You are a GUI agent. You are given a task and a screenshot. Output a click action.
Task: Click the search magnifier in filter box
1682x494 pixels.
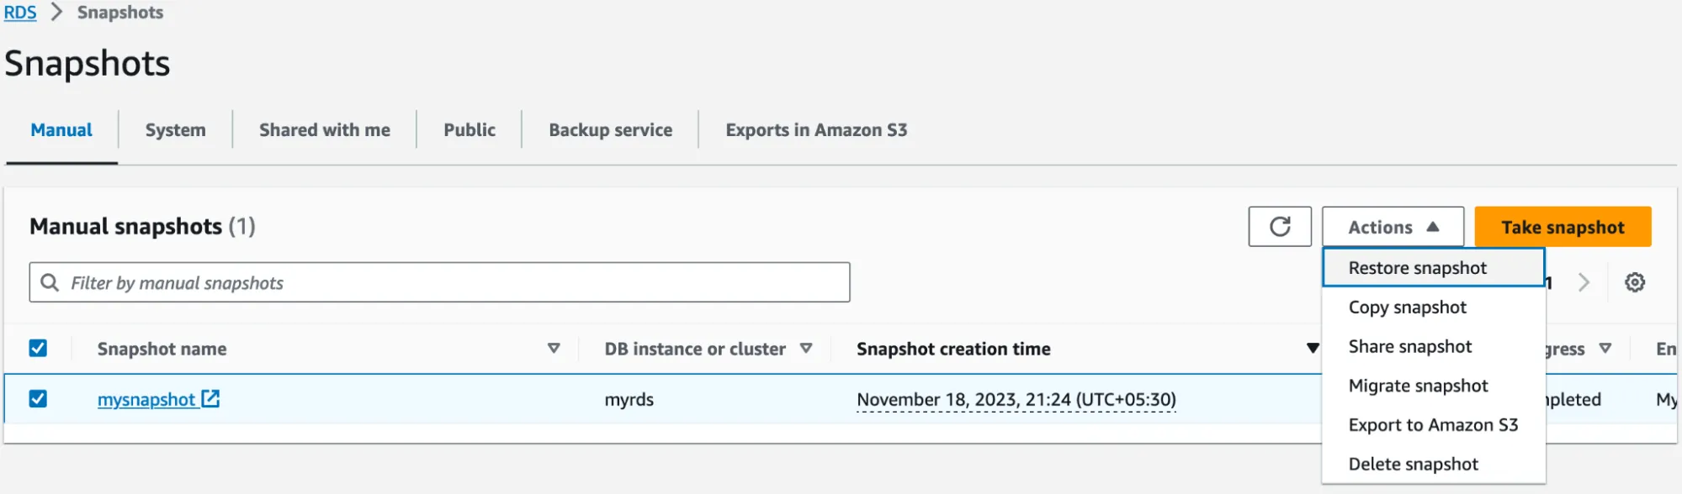[50, 281]
